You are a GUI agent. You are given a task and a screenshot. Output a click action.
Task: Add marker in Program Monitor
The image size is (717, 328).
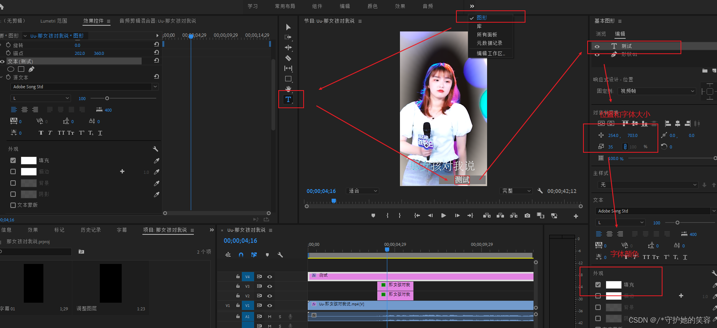coord(373,216)
